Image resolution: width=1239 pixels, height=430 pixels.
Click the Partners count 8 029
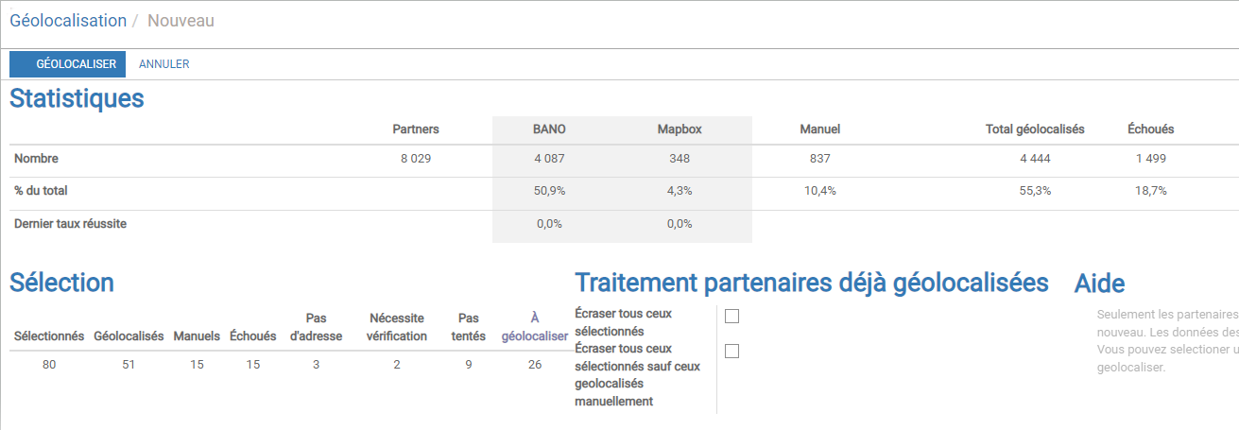[x=416, y=159]
